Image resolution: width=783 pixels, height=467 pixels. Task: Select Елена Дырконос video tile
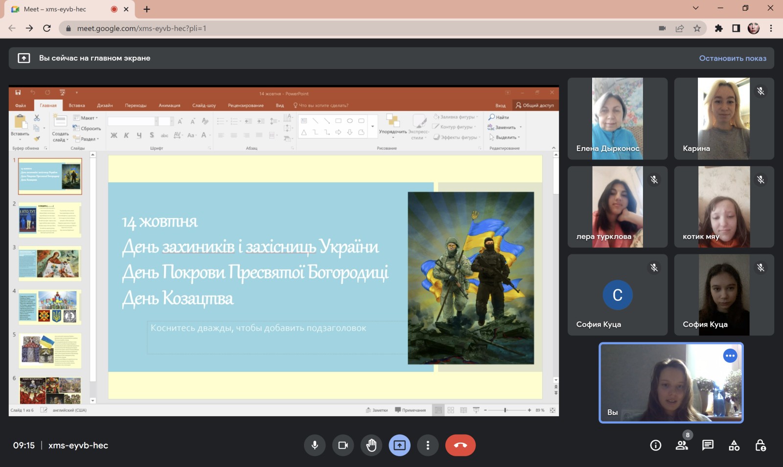pyautogui.click(x=618, y=118)
